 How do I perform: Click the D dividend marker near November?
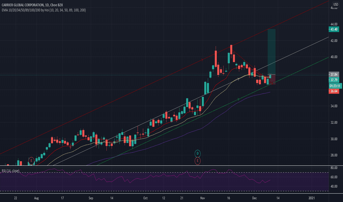pyautogui.click(x=198, y=154)
